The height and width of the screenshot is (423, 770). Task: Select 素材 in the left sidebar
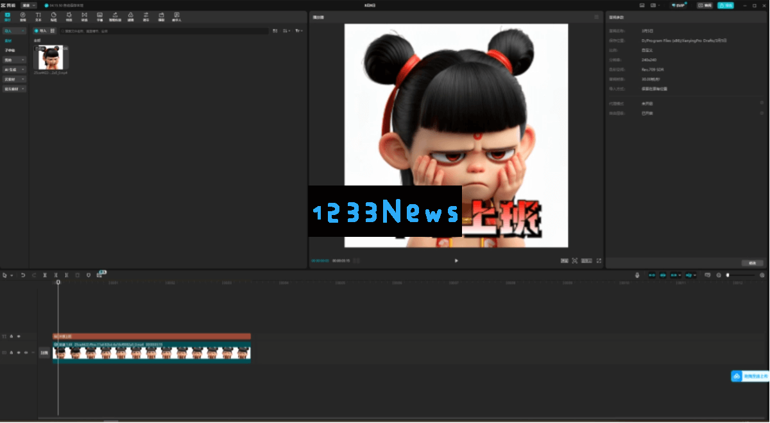coord(9,40)
